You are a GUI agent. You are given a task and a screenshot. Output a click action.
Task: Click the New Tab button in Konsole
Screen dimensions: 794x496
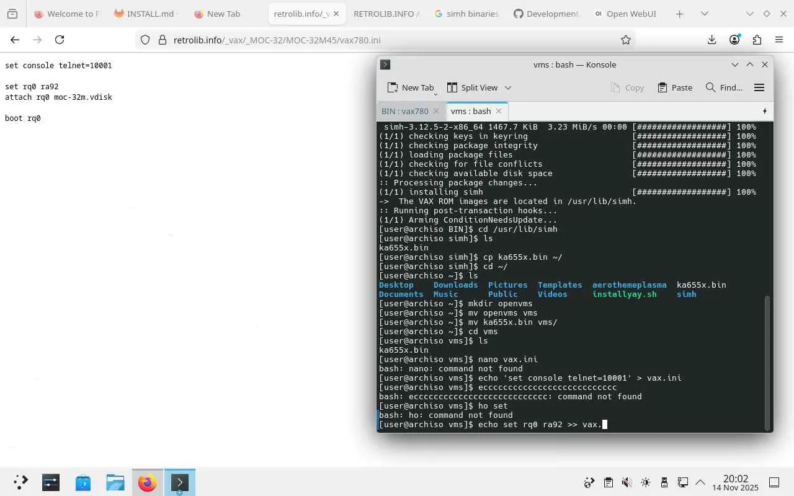pyautogui.click(x=410, y=87)
